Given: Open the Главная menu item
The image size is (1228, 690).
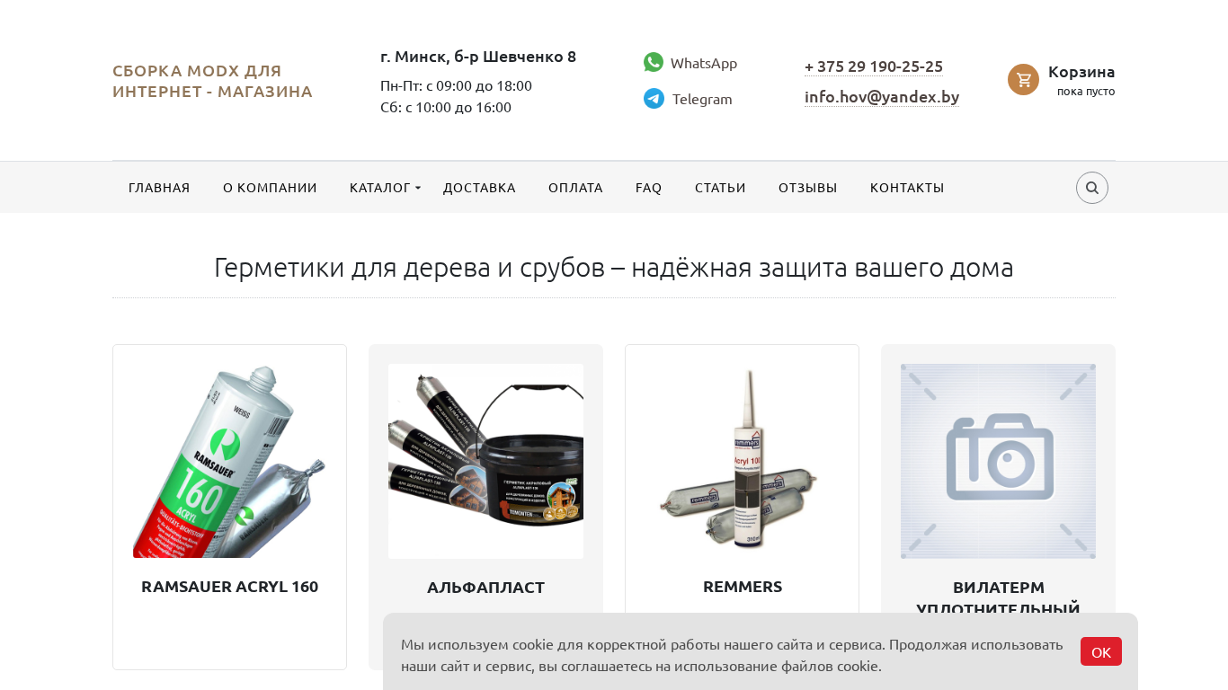Looking at the screenshot, I should pos(159,188).
